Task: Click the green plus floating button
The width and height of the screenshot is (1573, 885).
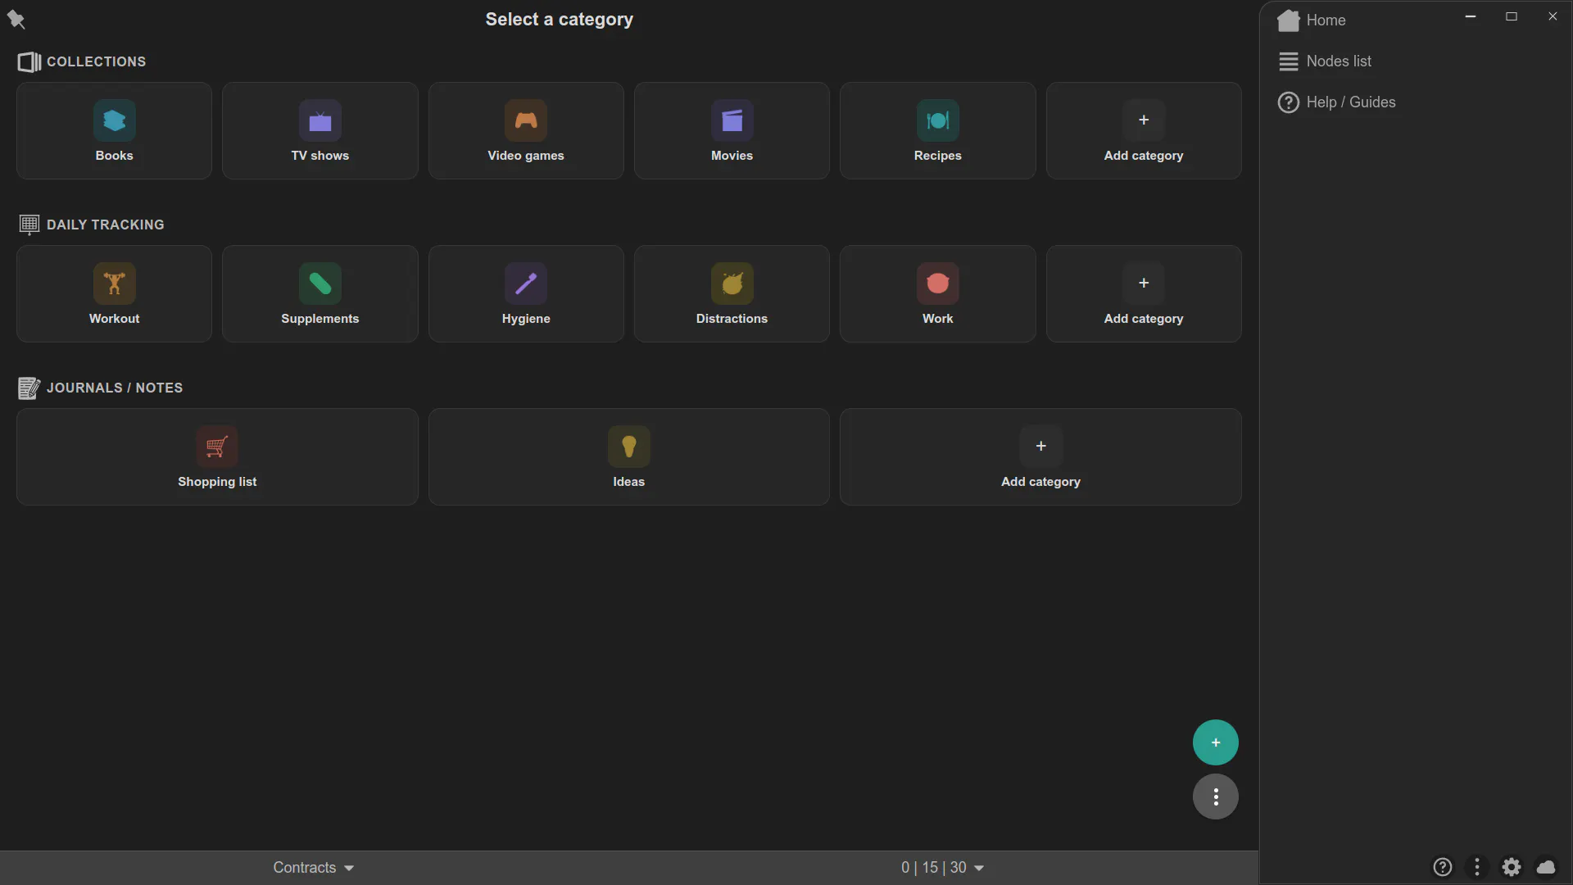Action: 1215,742
